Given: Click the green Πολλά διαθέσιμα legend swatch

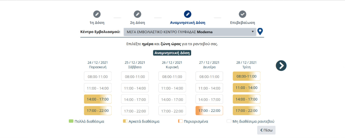Looking at the screenshot, I should tap(71, 121).
